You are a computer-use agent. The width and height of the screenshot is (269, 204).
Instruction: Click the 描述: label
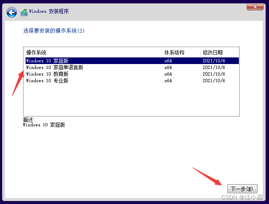29,119
